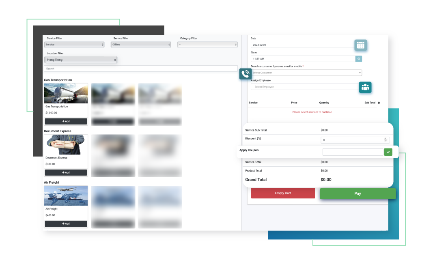Screen dimensions: 435x264
Task: Confirm coupon with green checkmark button
Action: (388, 152)
